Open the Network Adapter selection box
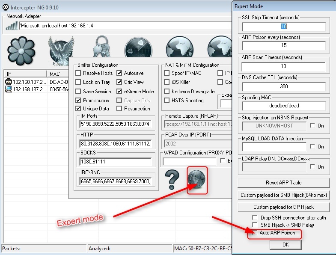The height and width of the screenshot is (255, 336). pyautogui.click(x=124, y=26)
